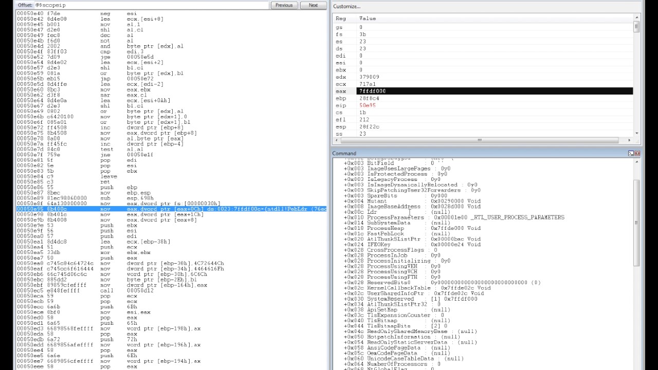Viewport: 658px width, 370px height.
Task: Select the eax register name
Action: [341, 91]
